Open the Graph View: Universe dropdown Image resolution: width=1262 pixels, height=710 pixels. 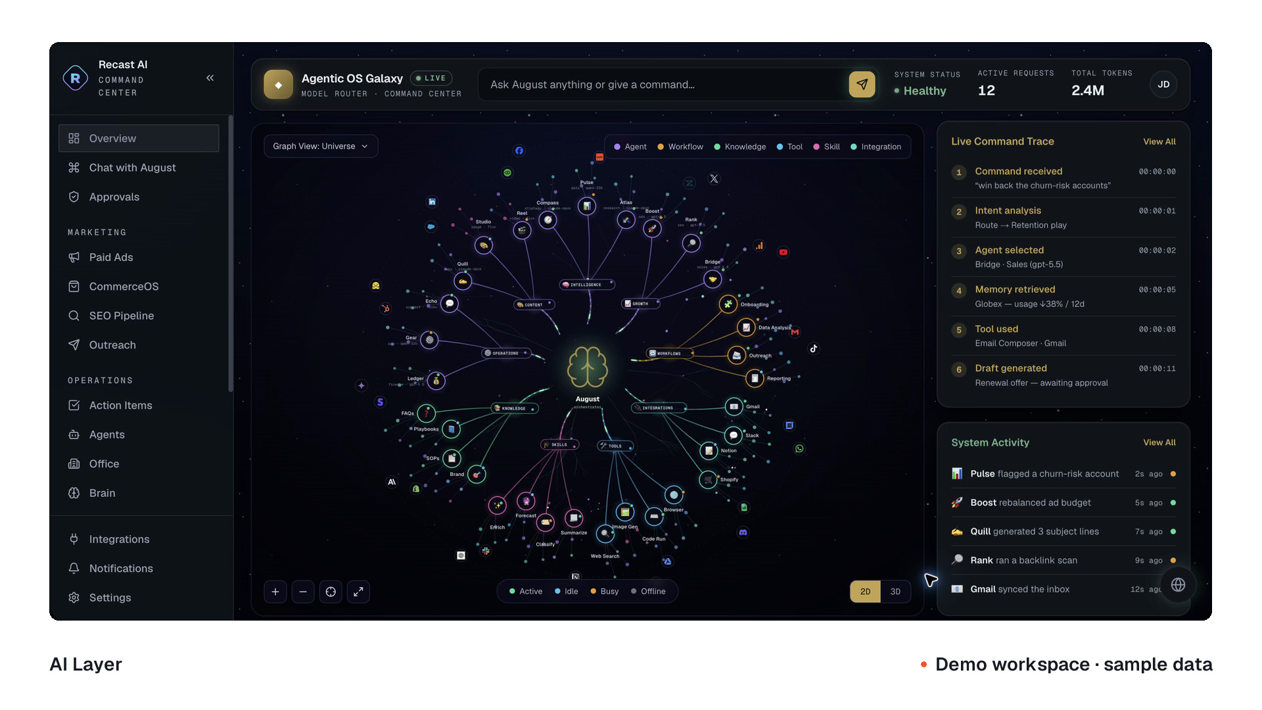(321, 146)
